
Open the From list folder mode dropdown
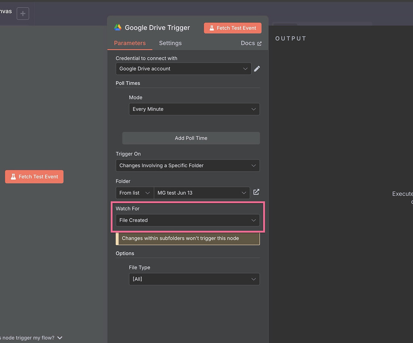pyautogui.click(x=135, y=193)
